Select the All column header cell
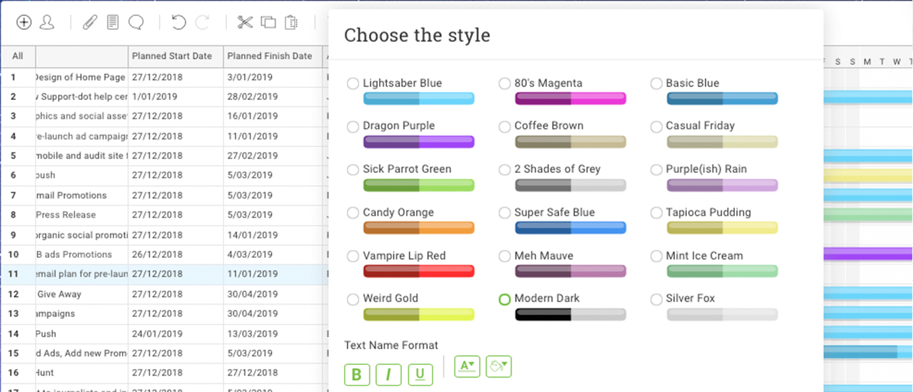 tap(18, 56)
